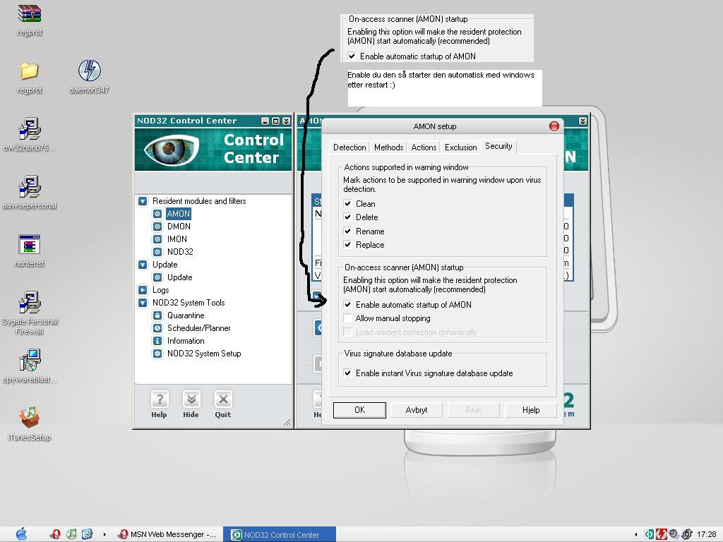Click NOD32 Control Center taskbar button

tap(280, 535)
